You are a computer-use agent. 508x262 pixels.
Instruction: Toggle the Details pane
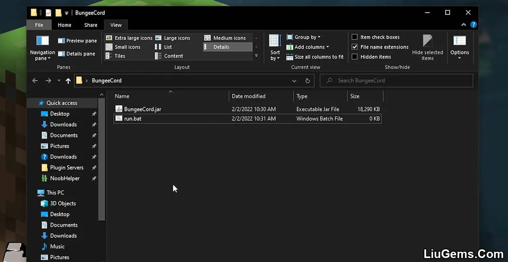pos(77,54)
